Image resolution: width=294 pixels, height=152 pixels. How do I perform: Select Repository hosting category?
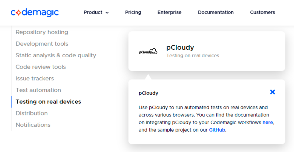[42, 32]
